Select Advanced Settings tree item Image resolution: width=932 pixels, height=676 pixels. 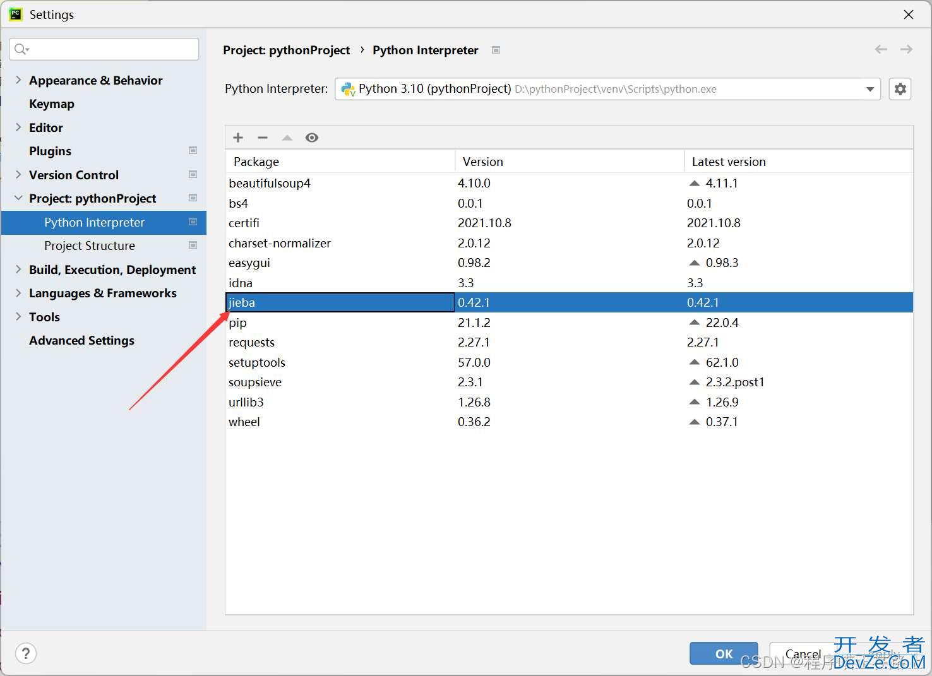[x=81, y=340]
